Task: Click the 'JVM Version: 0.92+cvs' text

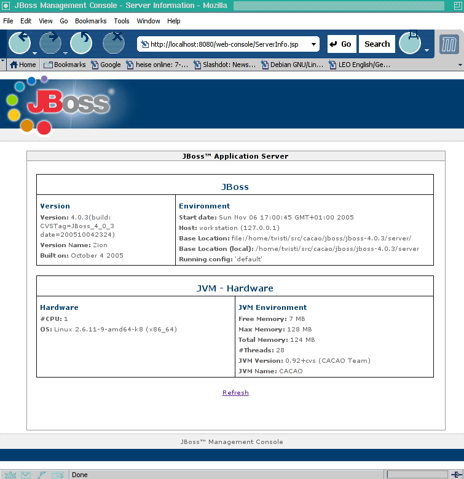Action: (x=304, y=360)
